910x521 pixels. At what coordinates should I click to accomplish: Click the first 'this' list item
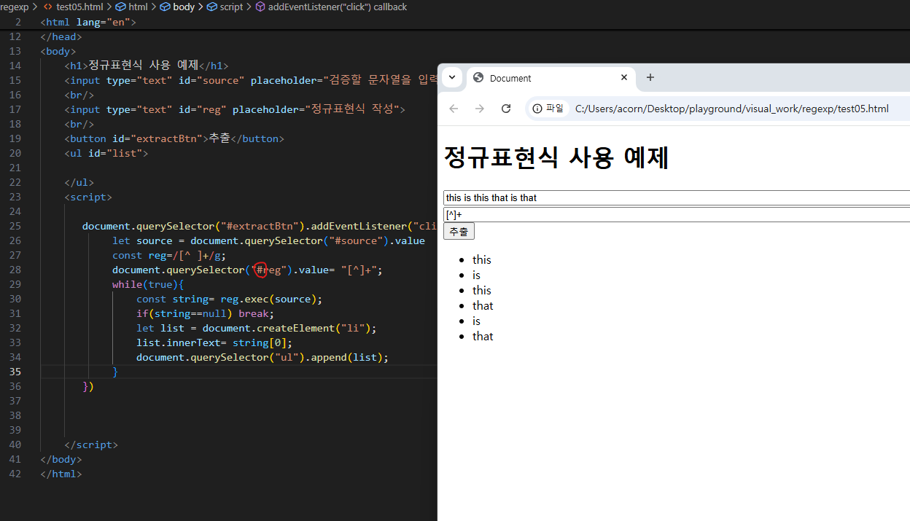[481, 259]
